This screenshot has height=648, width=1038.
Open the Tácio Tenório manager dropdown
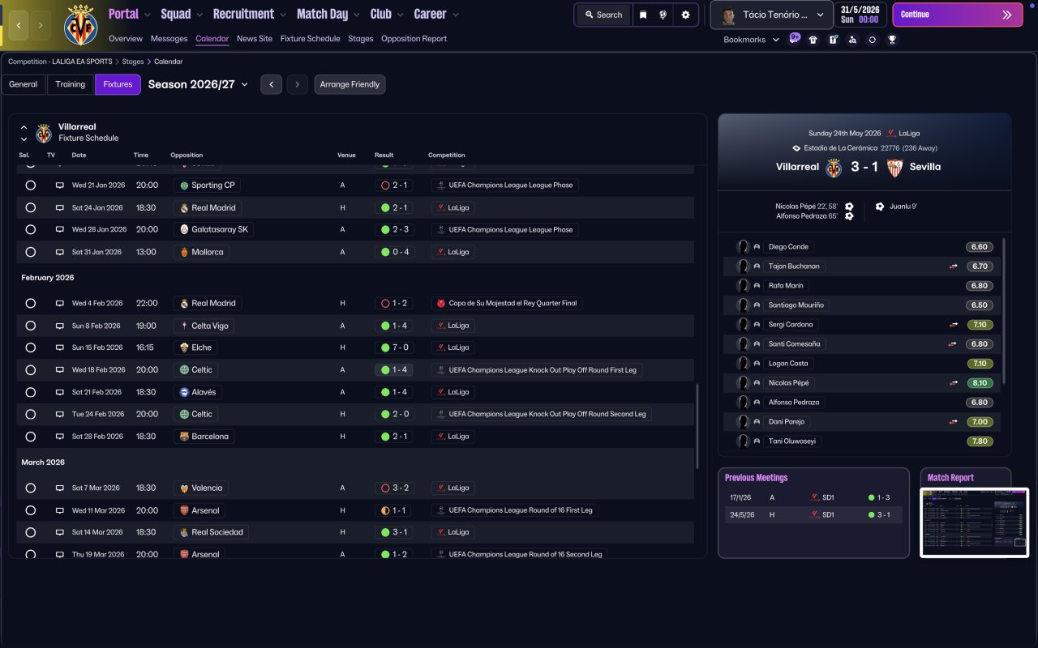(x=772, y=15)
